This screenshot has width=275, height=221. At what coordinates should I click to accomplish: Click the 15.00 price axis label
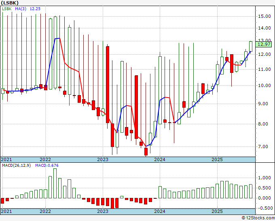tap(264, 16)
